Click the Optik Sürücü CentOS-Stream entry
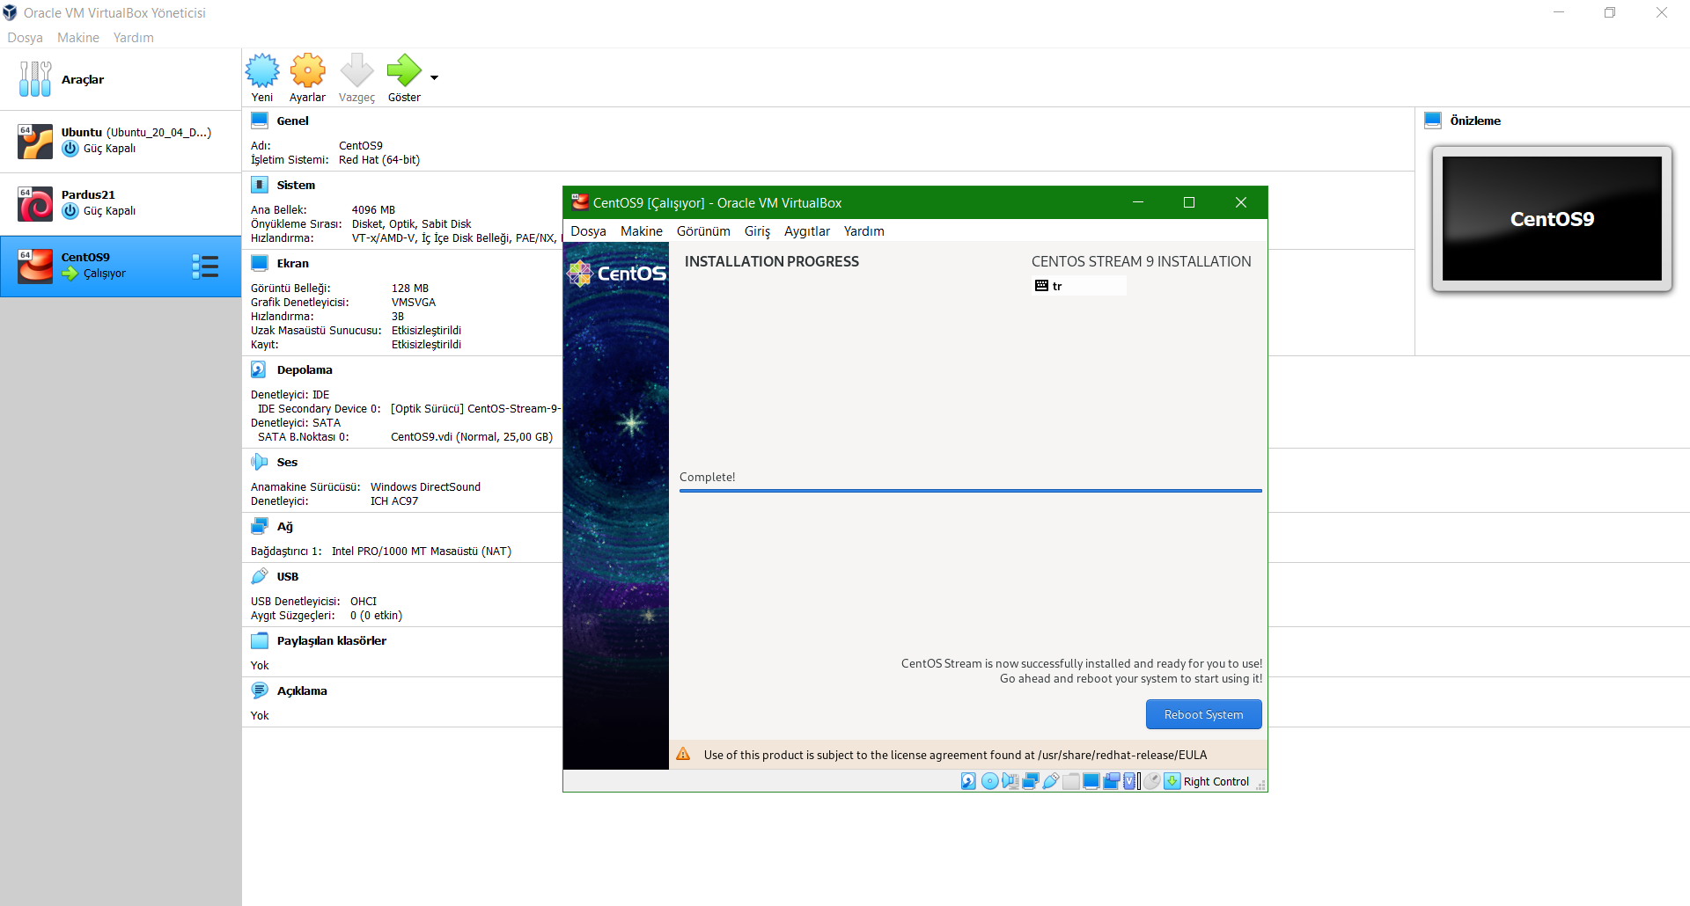This screenshot has height=906, width=1690. click(x=476, y=408)
